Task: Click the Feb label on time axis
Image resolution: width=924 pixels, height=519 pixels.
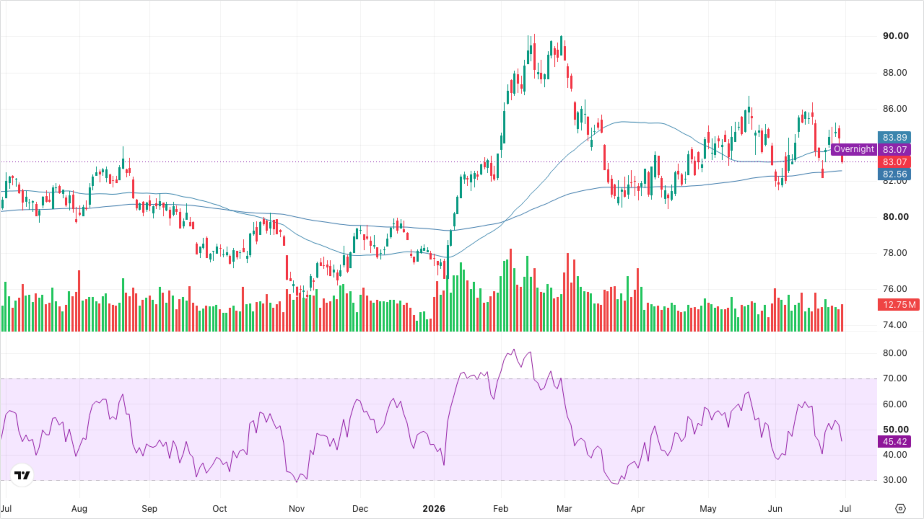Action: (x=501, y=509)
